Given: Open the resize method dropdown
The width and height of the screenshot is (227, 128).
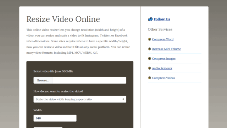Looking at the screenshot, I should click(x=80, y=99).
